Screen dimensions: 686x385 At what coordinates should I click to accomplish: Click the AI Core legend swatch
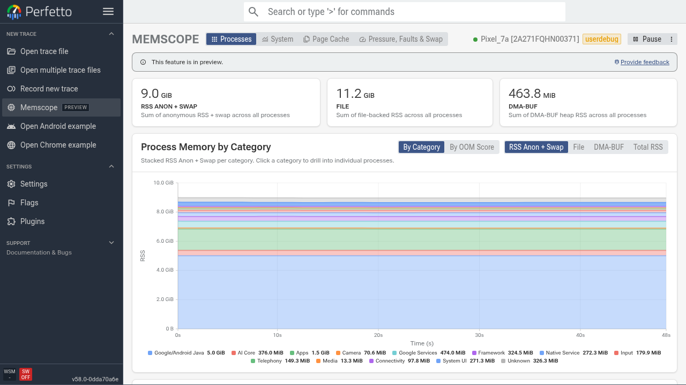coord(234,353)
